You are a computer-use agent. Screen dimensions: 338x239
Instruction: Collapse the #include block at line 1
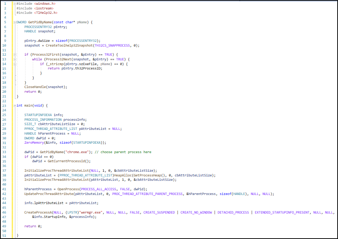coord(15,4)
